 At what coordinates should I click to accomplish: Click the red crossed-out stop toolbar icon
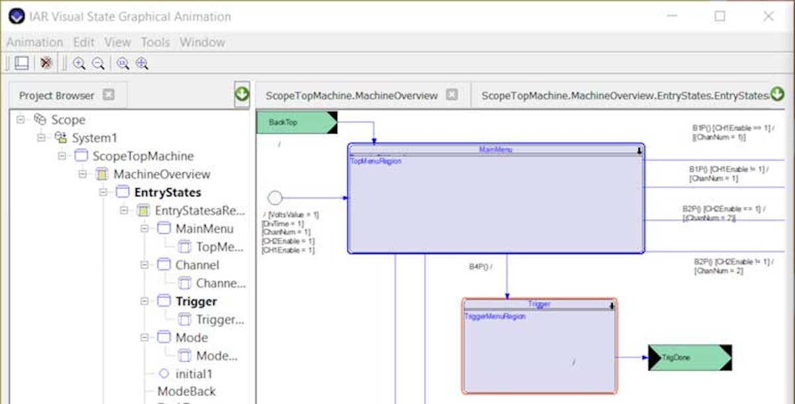[x=46, y=63]
